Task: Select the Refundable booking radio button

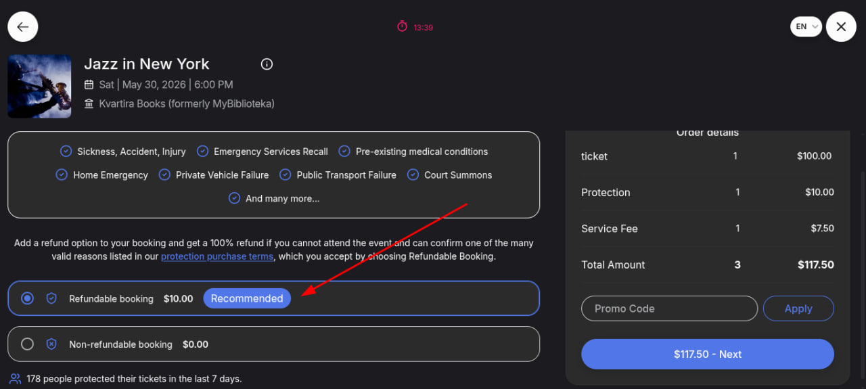Action: coord(27,298)
